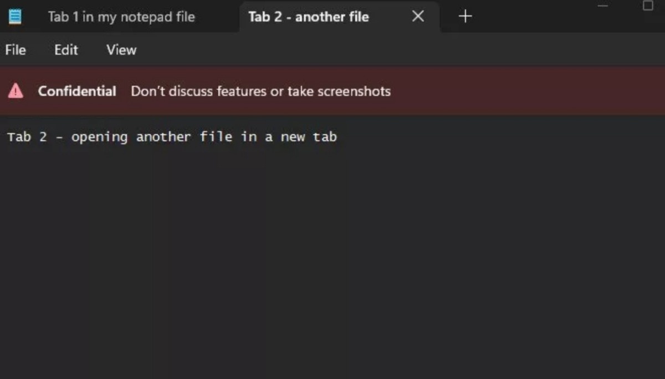Click the phrase 'new tab' in the text
This screenshot has width=665, height=379.
(x=314, y=136)
